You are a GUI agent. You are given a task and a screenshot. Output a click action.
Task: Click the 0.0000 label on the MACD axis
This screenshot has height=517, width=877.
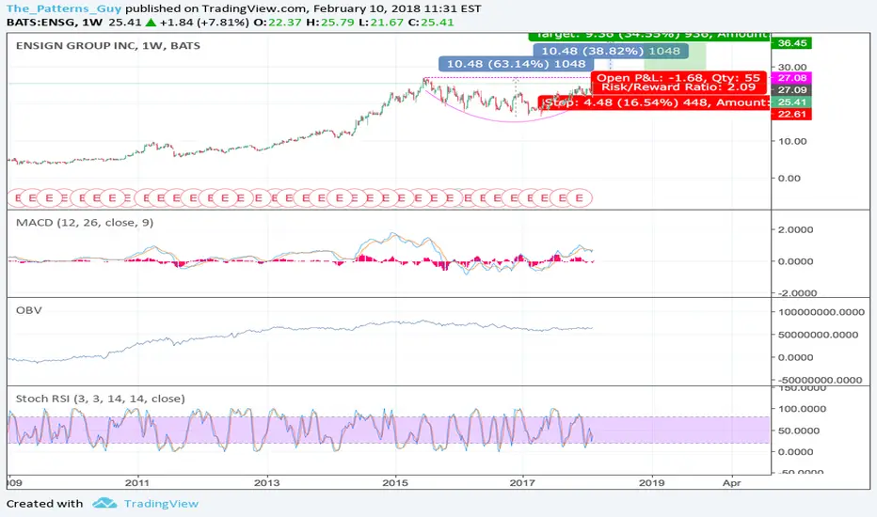pos(795,261)
